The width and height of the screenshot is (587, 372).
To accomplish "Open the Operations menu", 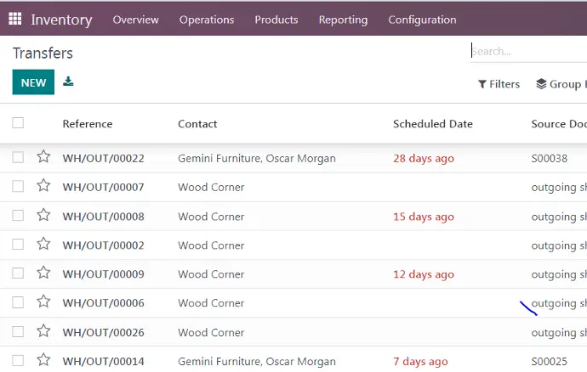I will coord(207,20).
